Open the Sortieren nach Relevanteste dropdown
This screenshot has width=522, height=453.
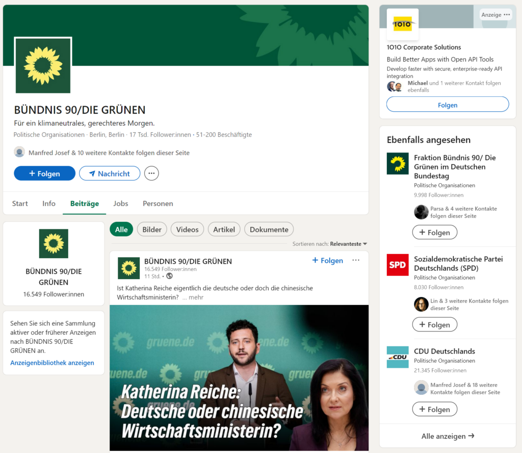pyautogui.click(x=349, y=244)
